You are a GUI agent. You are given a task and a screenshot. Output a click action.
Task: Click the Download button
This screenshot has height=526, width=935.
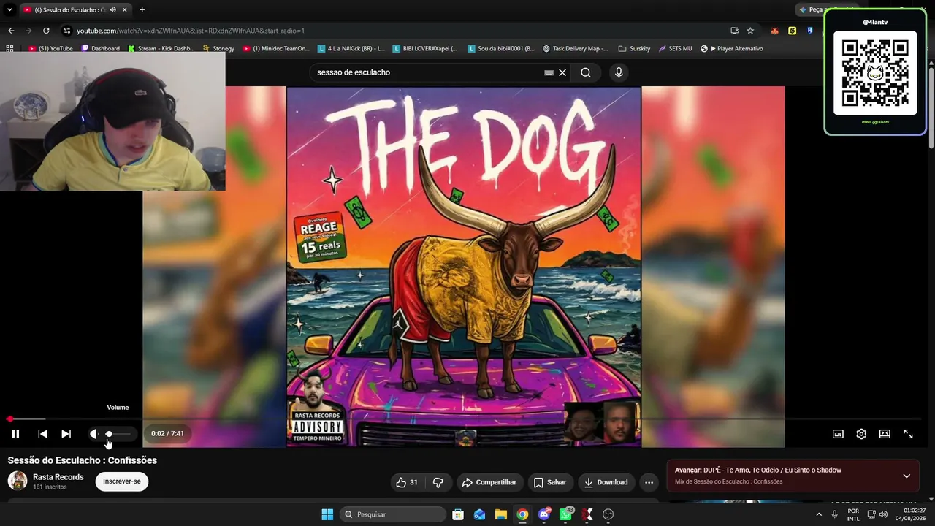coord(606,482)
